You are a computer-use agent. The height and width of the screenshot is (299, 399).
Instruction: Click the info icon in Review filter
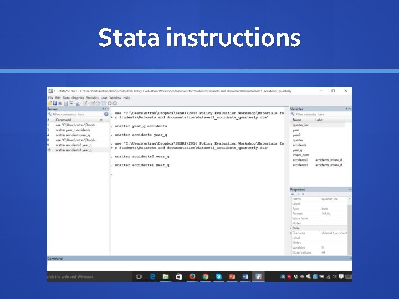(x=106, y=114)
